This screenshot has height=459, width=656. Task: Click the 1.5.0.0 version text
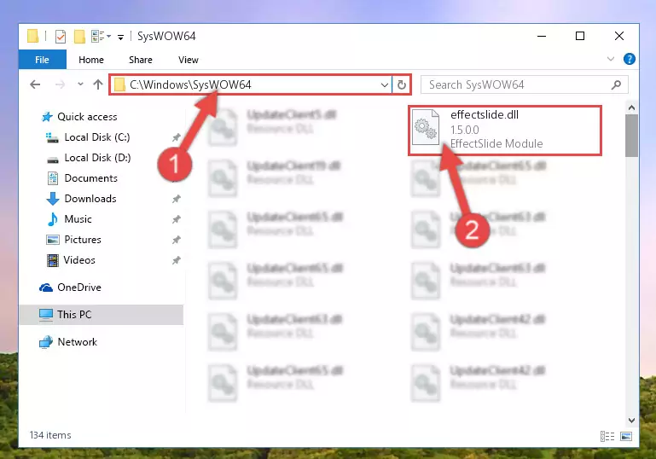pos(464,130)
